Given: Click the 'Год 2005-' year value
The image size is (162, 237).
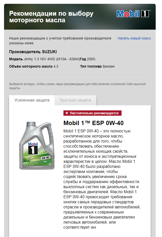Looking at the screenshot, I should pyautogui.click(x=88, y=59).
